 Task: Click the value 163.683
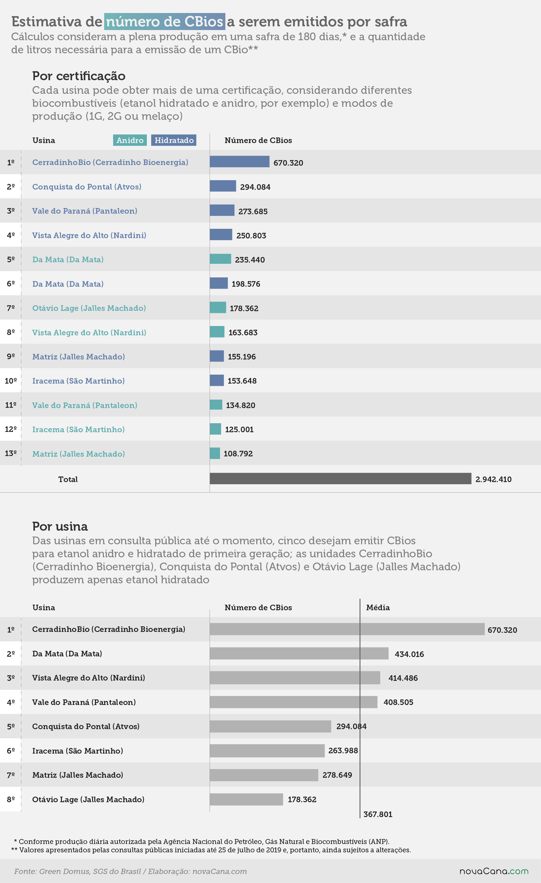pos(243,333)
